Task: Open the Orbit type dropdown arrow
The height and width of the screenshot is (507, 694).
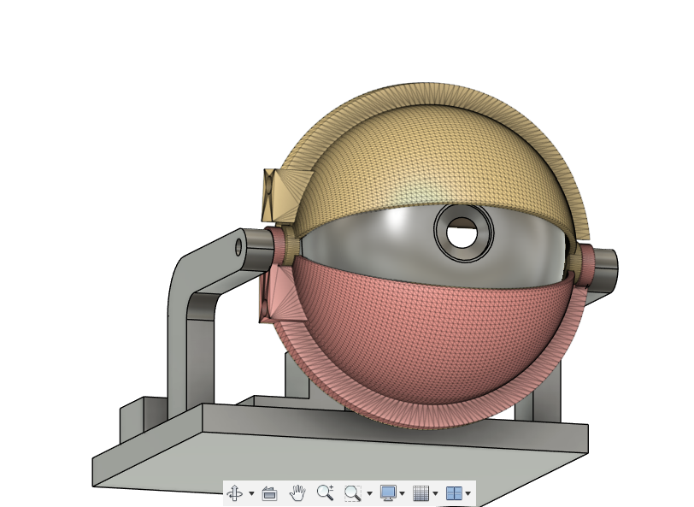Action: (251, 493)
